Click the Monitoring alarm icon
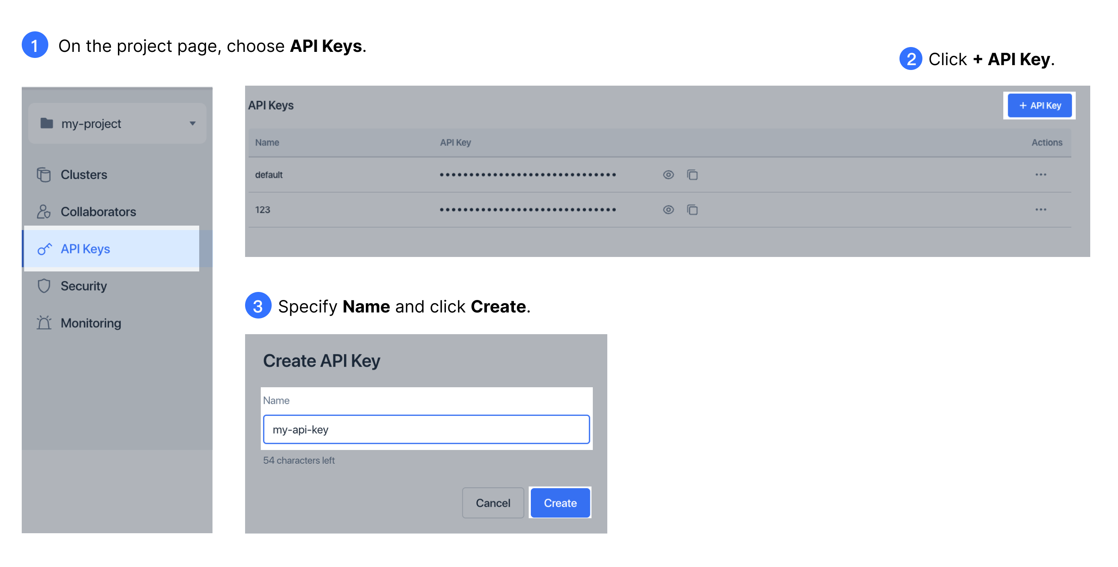Screen dimensions: 1118x567 click(44, 323)
